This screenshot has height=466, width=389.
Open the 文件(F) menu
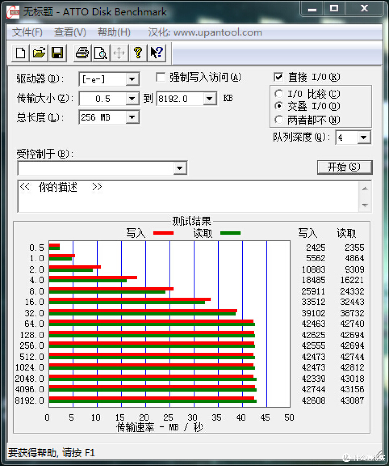(x=27, y=32)
